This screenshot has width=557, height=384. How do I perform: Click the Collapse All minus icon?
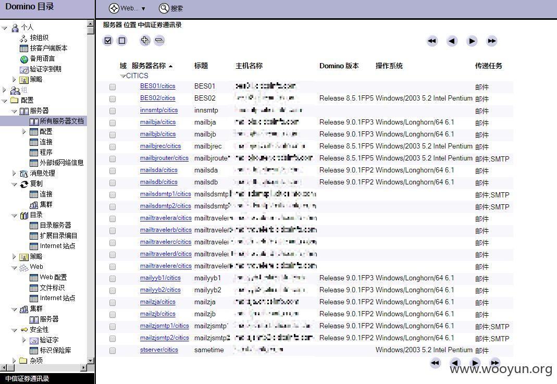pyautogui.click(x=159, y=41)
